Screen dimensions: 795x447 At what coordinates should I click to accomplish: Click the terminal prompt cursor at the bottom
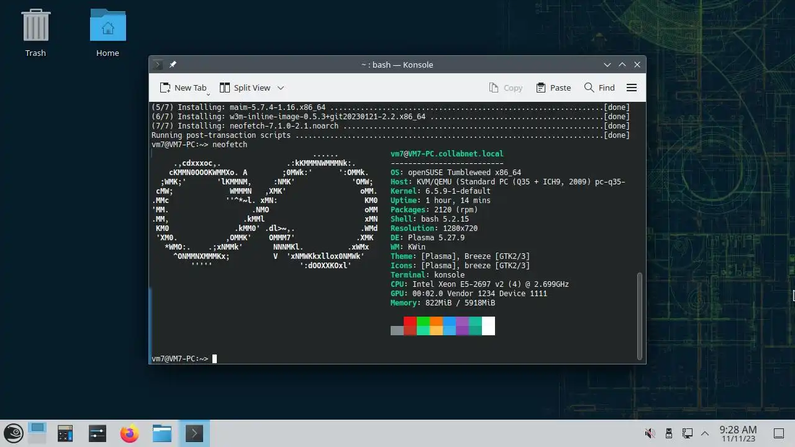coord(214,359)
